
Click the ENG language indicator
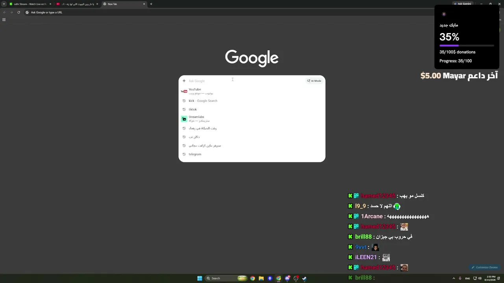point(467,278)
